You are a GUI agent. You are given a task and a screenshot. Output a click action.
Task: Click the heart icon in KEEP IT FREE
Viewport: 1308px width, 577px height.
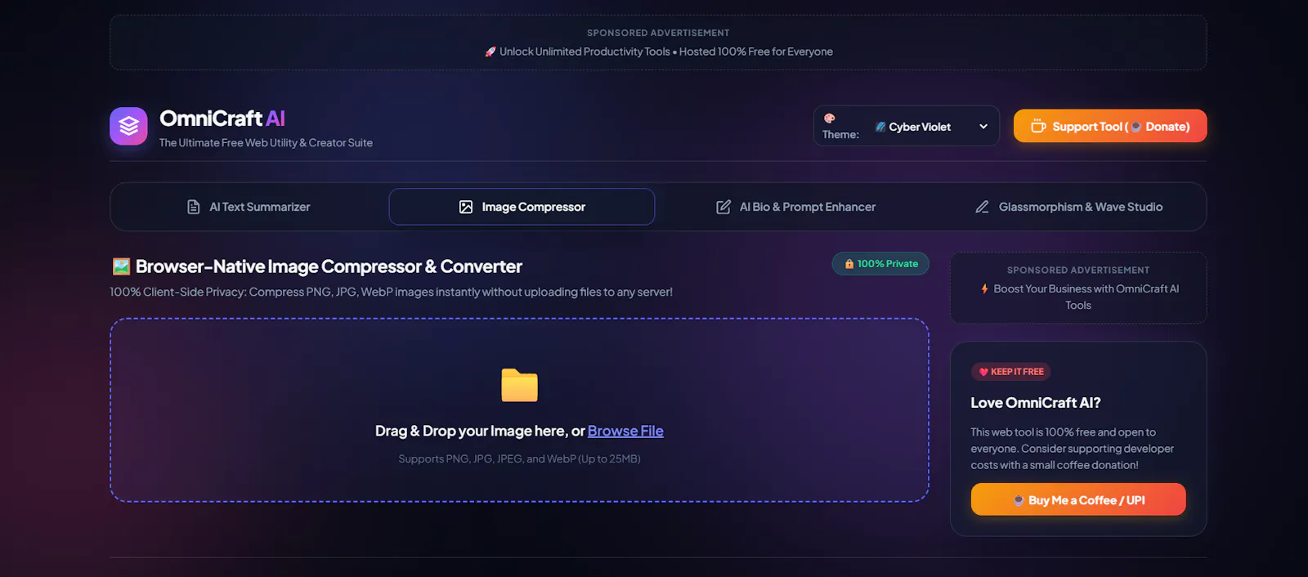tap(983, 372)
